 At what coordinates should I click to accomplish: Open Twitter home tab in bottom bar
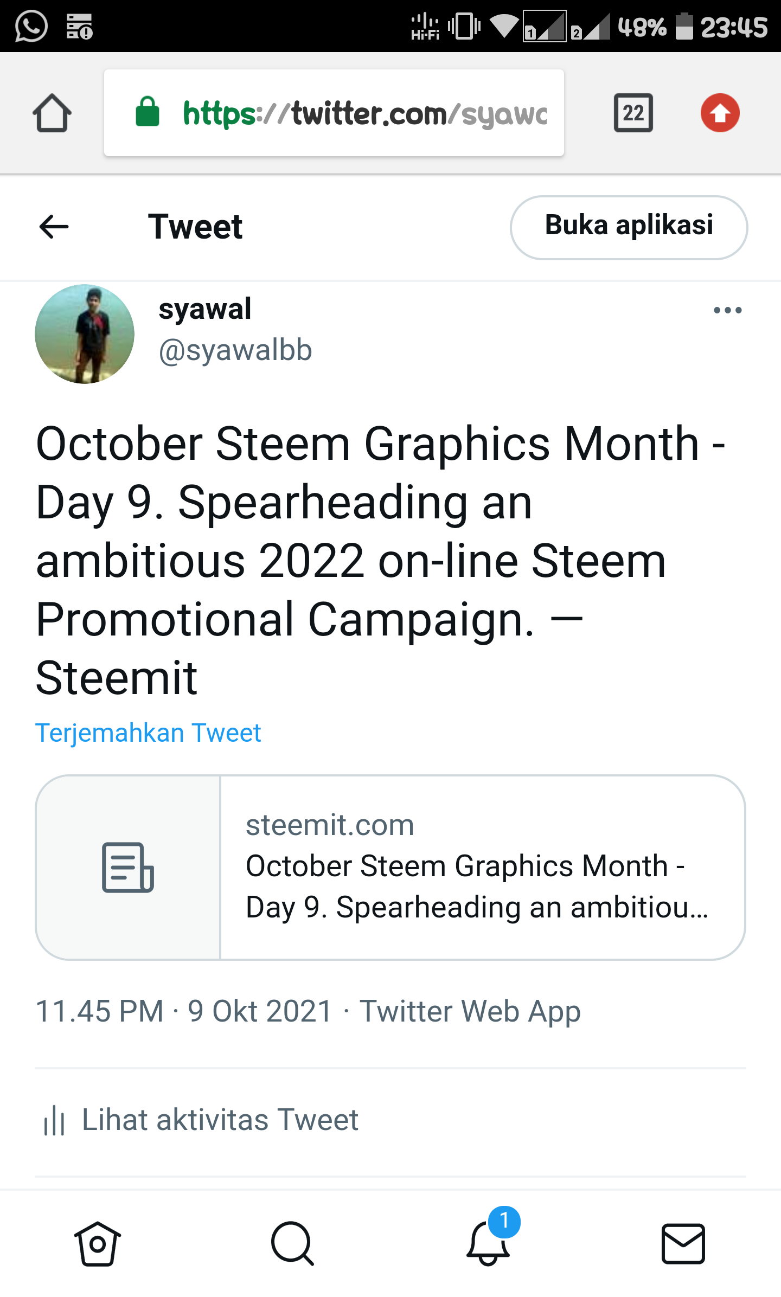tap(98, 1244)
